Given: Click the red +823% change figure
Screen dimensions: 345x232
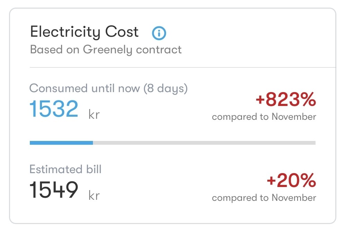Looking at the screenshot, I should click(286, 101).
